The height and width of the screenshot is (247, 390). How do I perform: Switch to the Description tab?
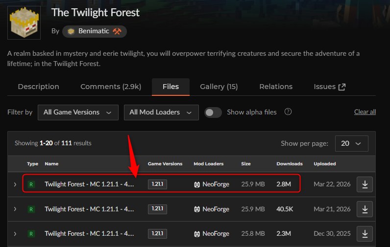(x=39, y=87)
